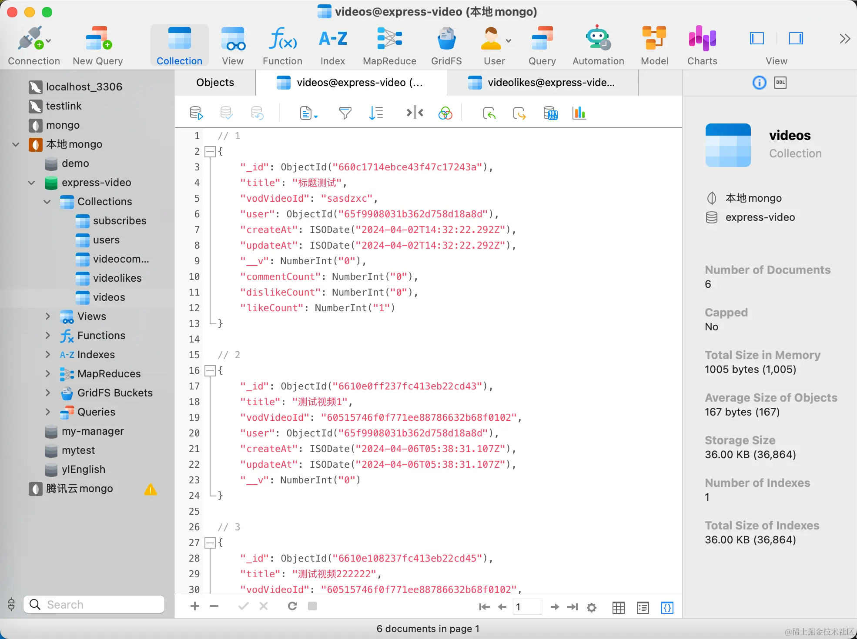Expand the Indexes tree node
Viewport: 857px width, 639px height.
click(48, 355)
